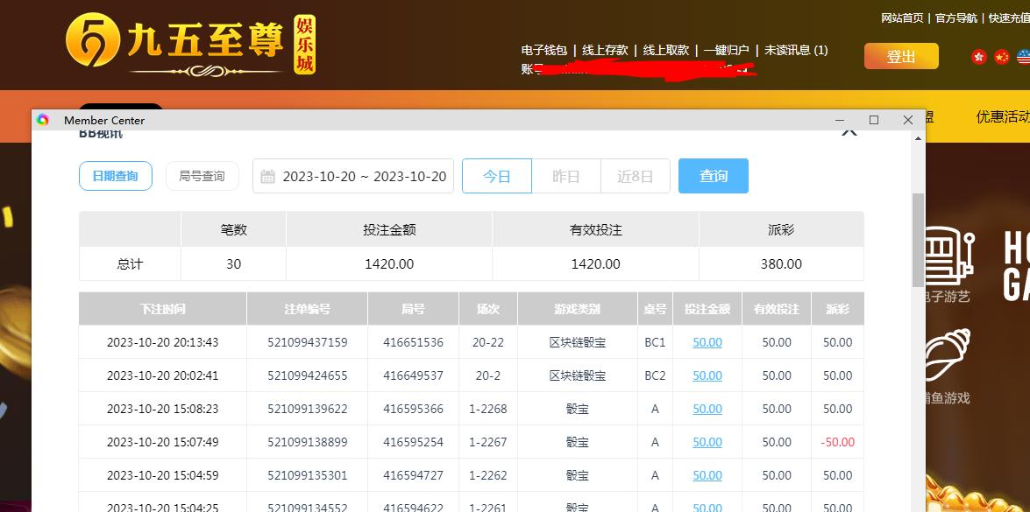Click the 查询 search button
The height and width of the screenshot is (512, 1030).
click(x=714, y=176)
